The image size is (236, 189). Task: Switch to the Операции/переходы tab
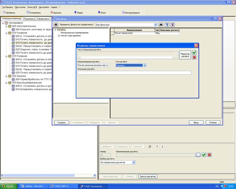pos(12,19)
